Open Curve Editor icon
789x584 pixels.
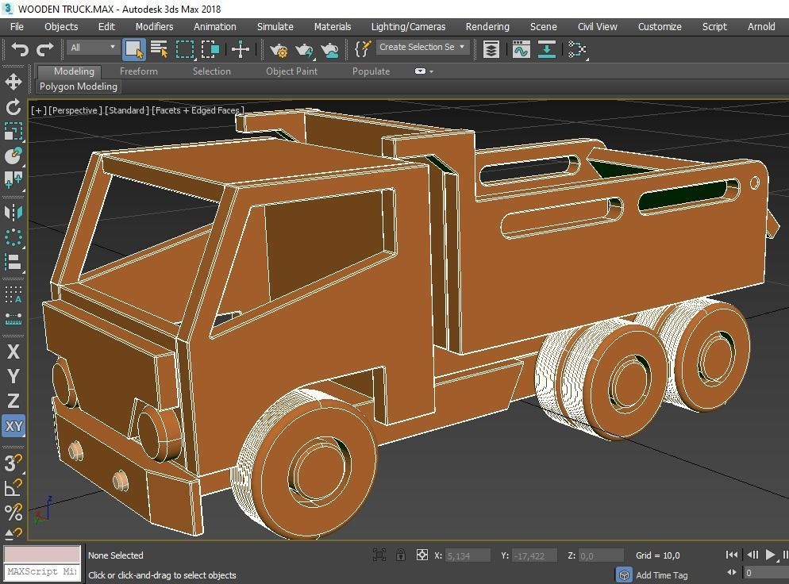point(521,49)
